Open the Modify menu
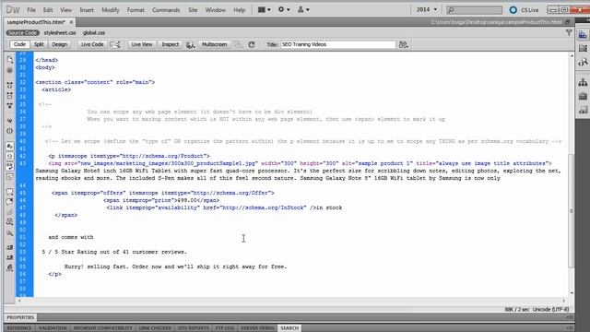The image size is (590, 332). coord(111,10)
